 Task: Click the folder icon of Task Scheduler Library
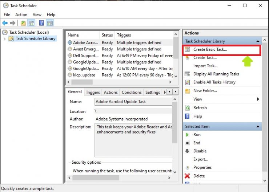pos(11,38)
